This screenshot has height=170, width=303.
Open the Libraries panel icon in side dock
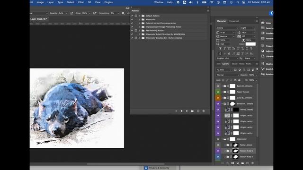coord(263,56)
